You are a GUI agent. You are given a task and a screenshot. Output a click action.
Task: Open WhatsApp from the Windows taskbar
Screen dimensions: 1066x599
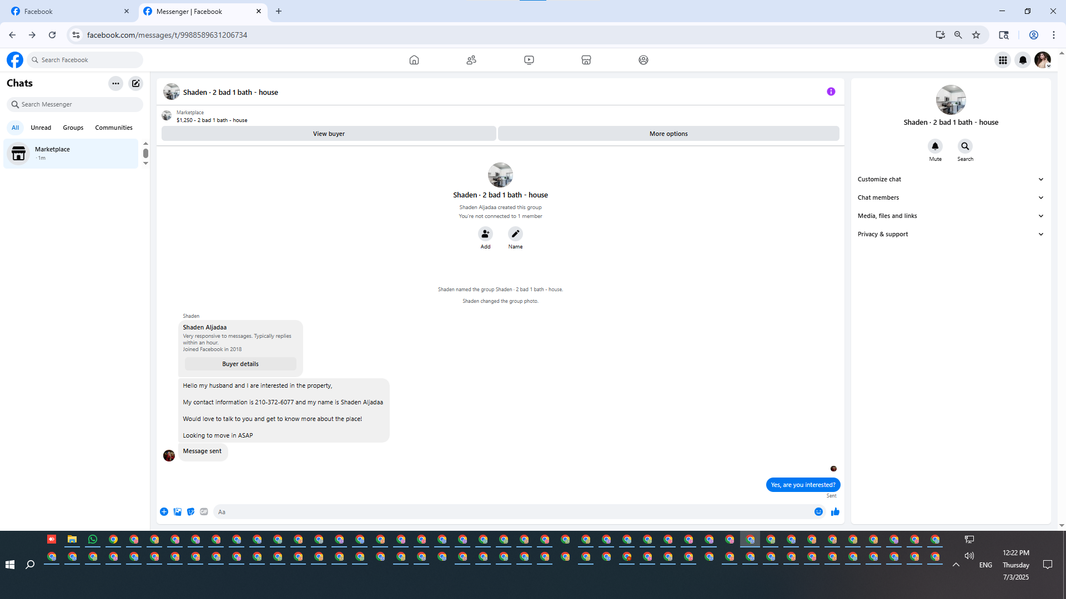93,539
